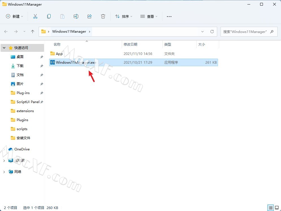Open OneDrive in navigation pane
The image size is (281, 211).
coord(22,149)
